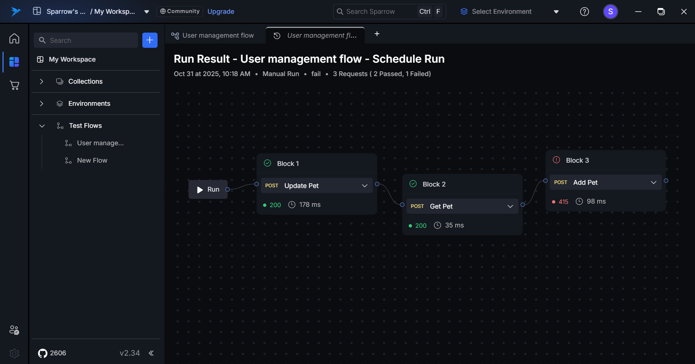695x364 pixels.
Task: Click the Upgrade link
Action: coord(221,12)
